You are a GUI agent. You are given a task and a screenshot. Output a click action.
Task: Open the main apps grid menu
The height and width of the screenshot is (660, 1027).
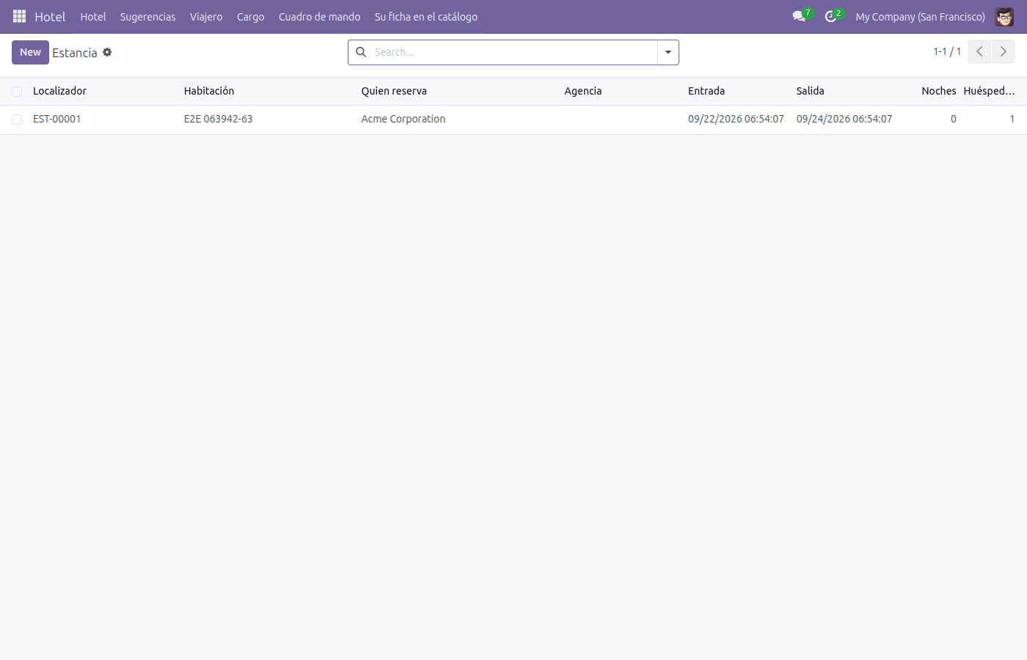pyautogui.click(x=20, y=16)
